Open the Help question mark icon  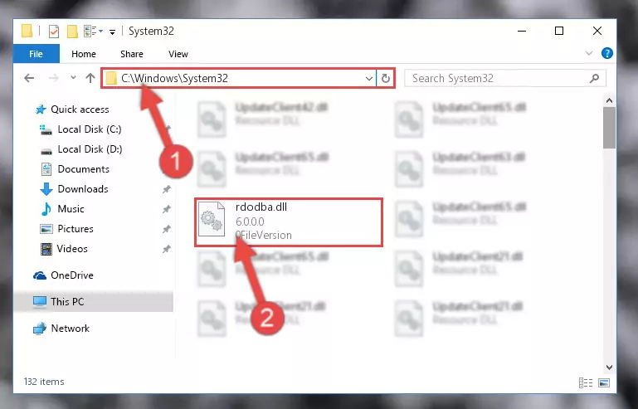click(606, 53)
